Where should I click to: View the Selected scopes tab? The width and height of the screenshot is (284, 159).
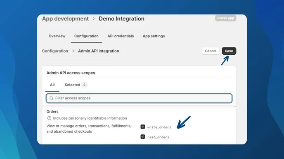76,85
